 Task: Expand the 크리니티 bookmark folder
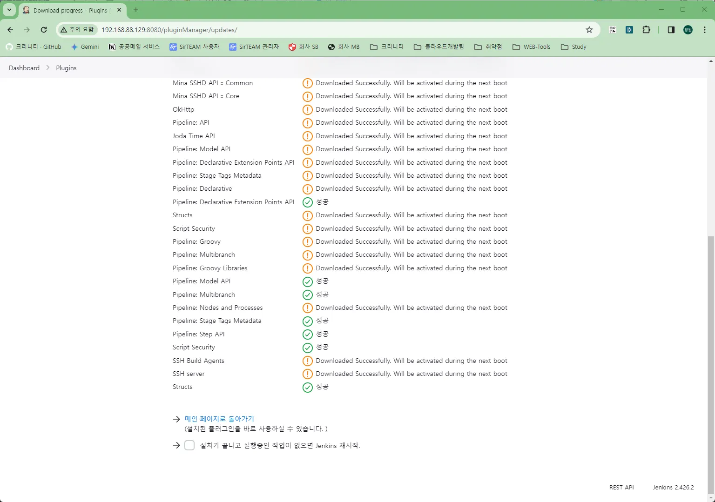387,47
